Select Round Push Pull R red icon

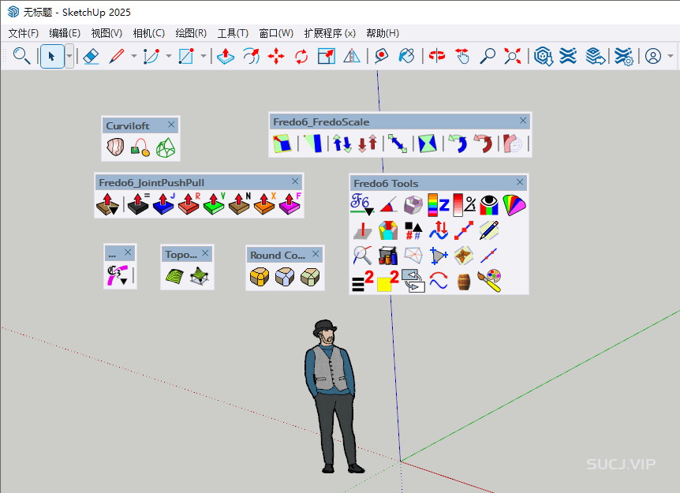(x=189, y=204)
